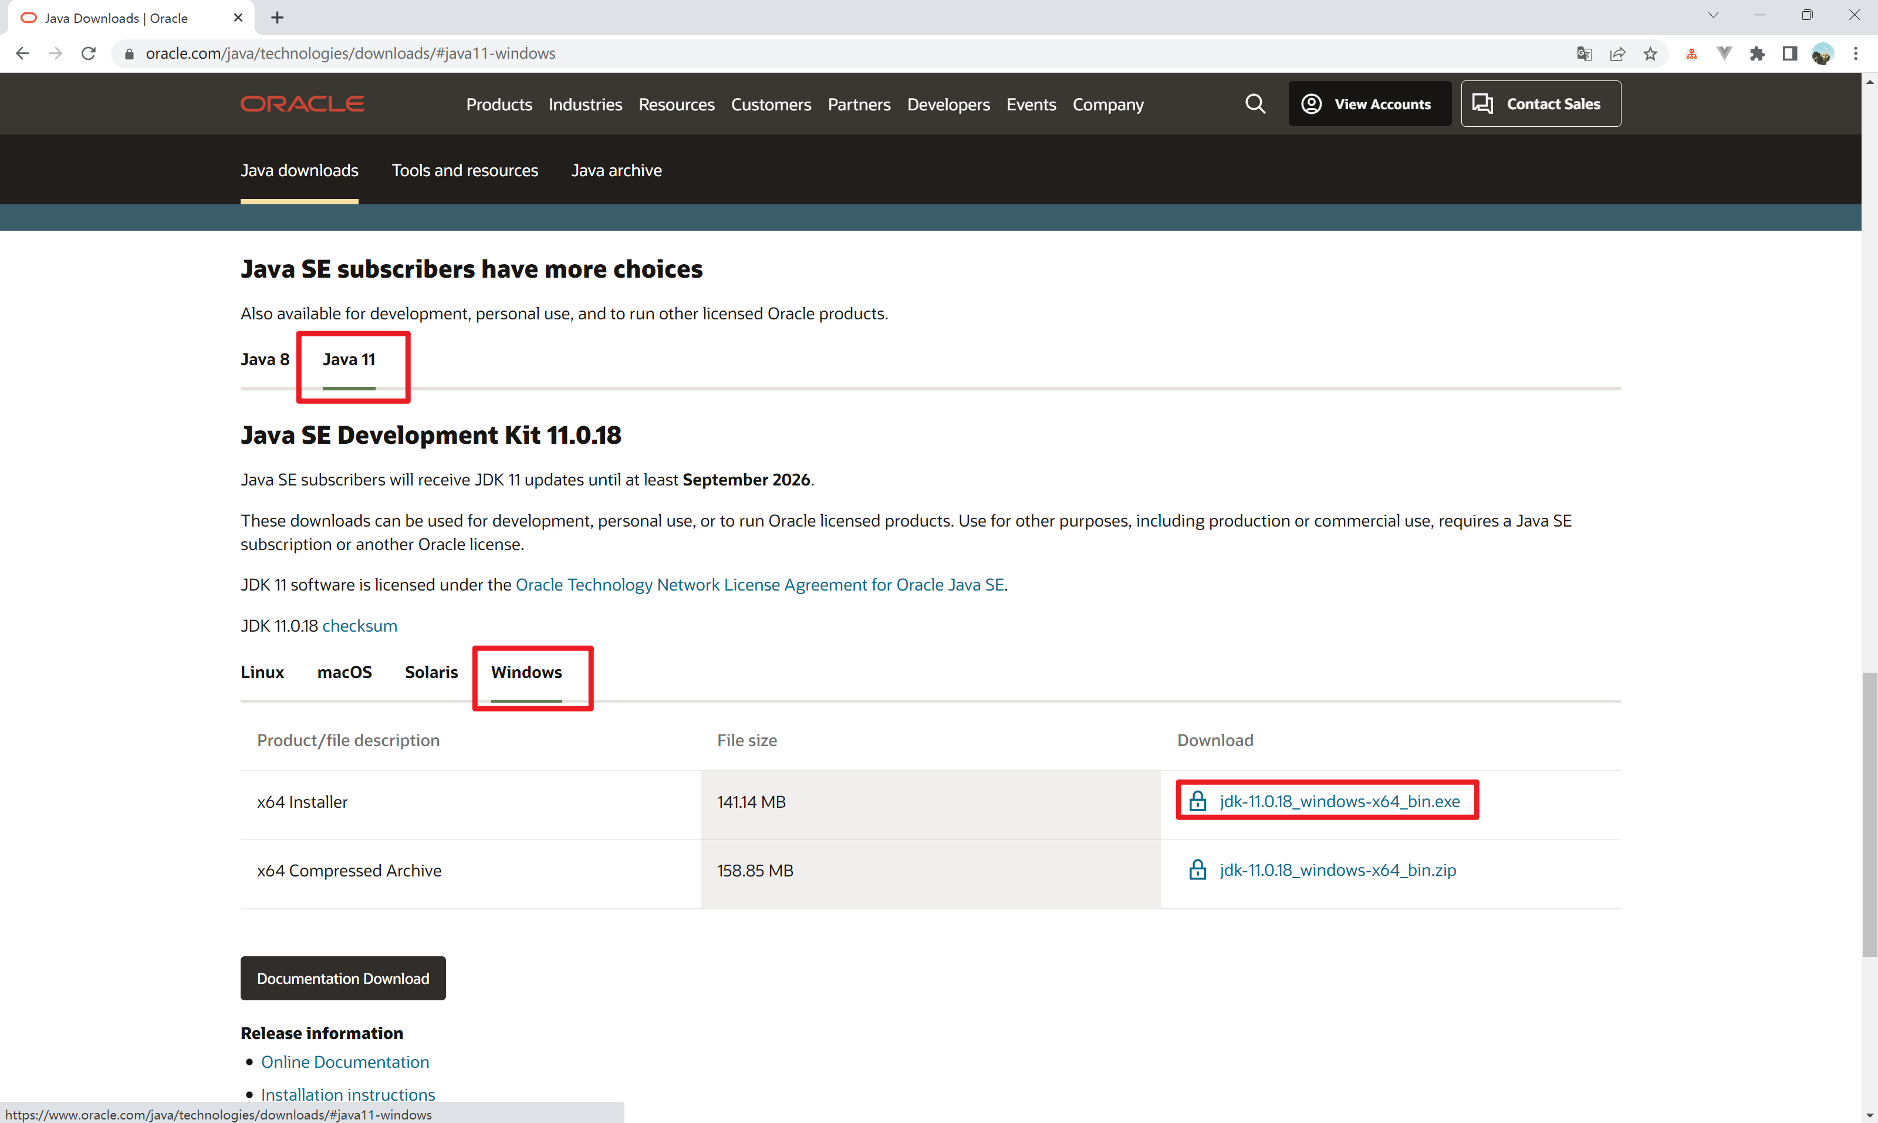Click the scrollbar up arrow
This screenshot has height=1123, width=1878.
click(1869, 82)
